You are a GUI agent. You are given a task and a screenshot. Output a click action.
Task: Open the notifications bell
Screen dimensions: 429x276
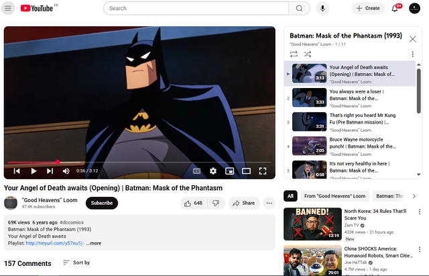395,8
